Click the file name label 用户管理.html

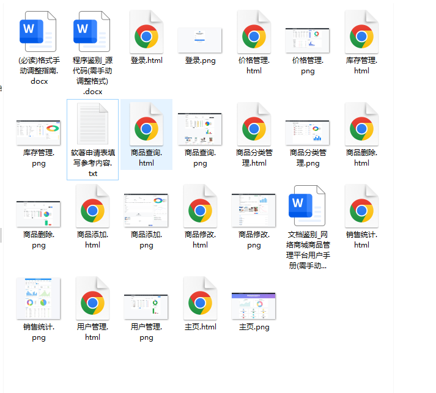[92, 332]
